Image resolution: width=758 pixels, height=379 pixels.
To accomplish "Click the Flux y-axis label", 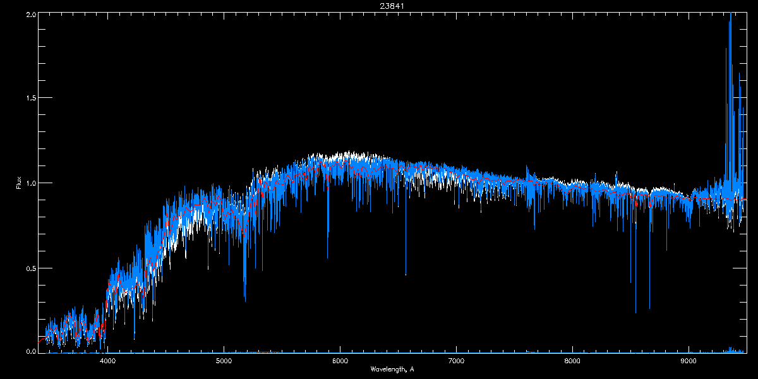I will 19,183.
